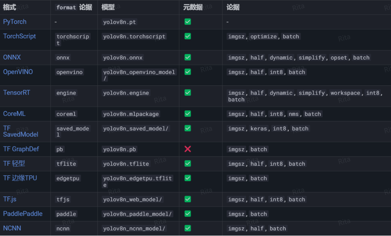The image size is (391, 236).
Task: Click the saved_model format argument
Action: (73, 132)
